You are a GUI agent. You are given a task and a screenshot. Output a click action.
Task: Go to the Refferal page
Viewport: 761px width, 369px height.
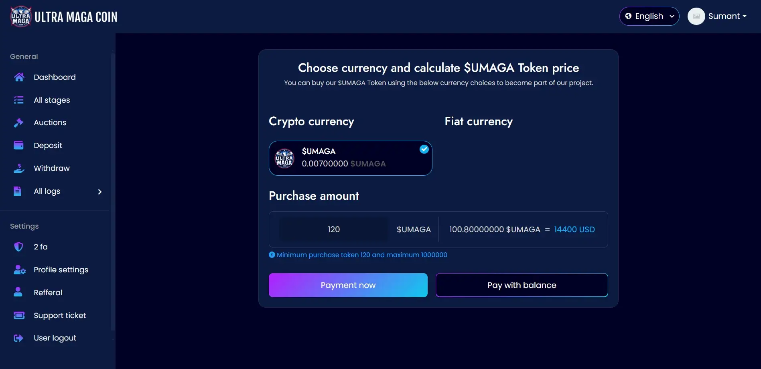click(48, 292)
